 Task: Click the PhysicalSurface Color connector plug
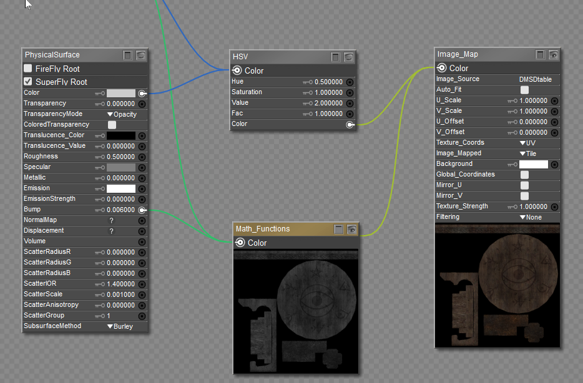142,93
